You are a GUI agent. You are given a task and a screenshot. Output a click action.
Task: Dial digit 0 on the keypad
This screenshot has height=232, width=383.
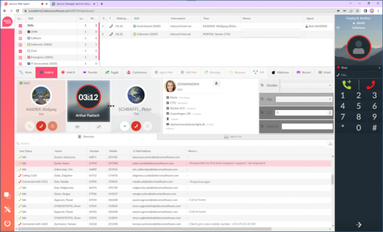(358, 128)
